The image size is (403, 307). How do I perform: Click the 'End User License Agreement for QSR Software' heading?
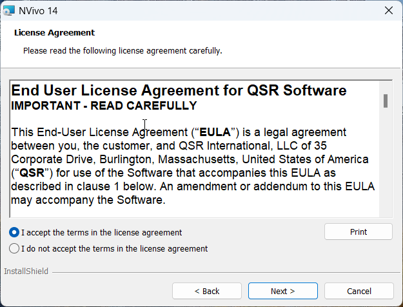click(179, 90)
